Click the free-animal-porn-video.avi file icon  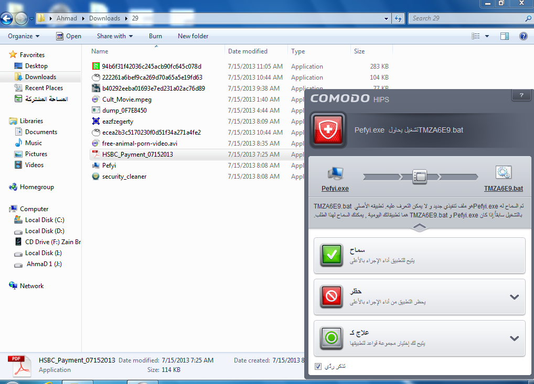(96, 144)
